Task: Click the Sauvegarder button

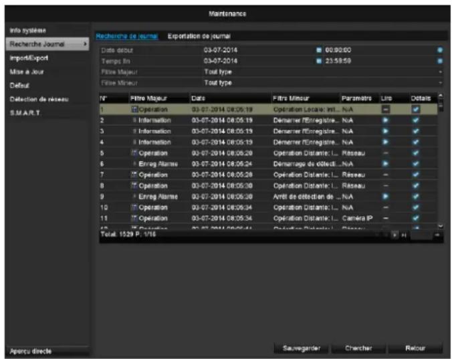Action: [302, 348]
